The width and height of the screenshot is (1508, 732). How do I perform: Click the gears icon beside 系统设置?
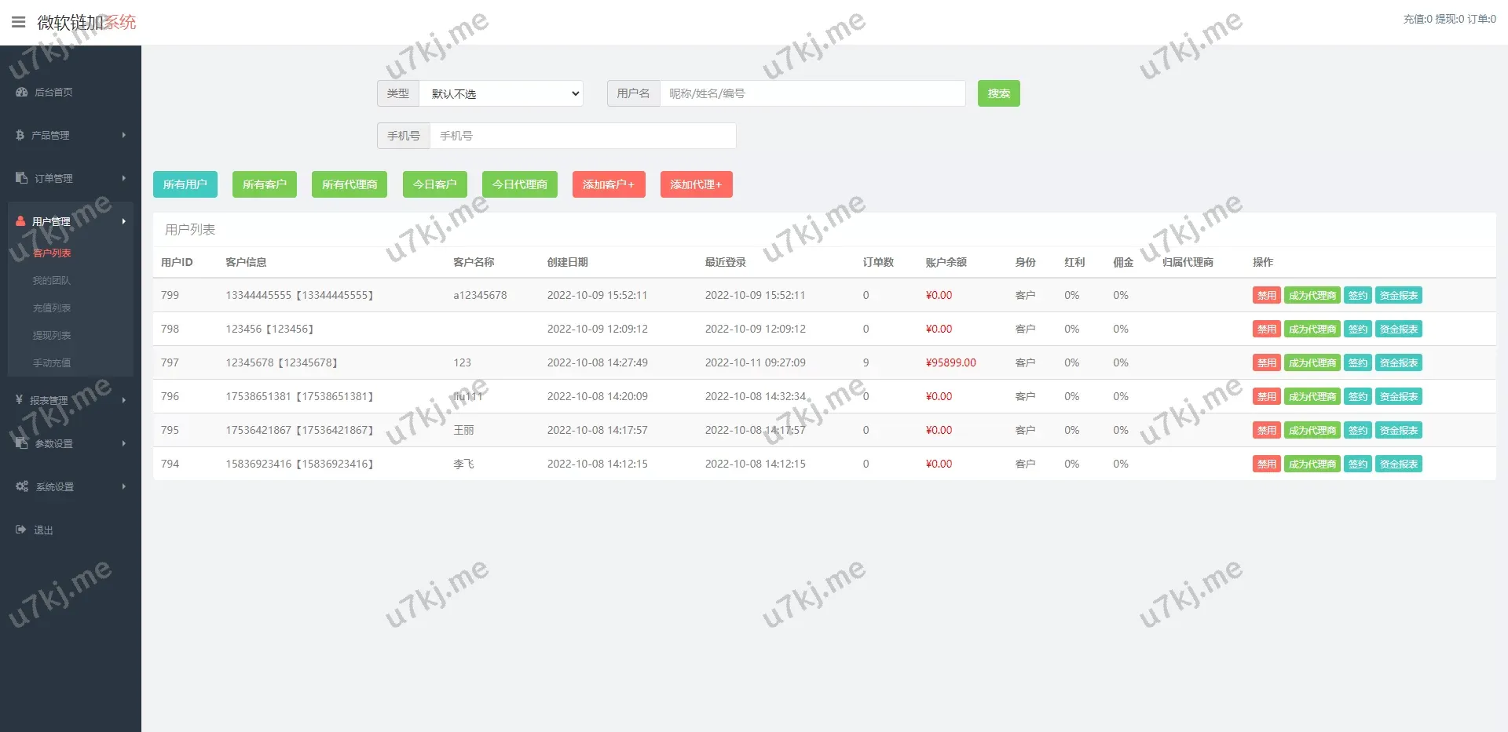click(21, 486)
